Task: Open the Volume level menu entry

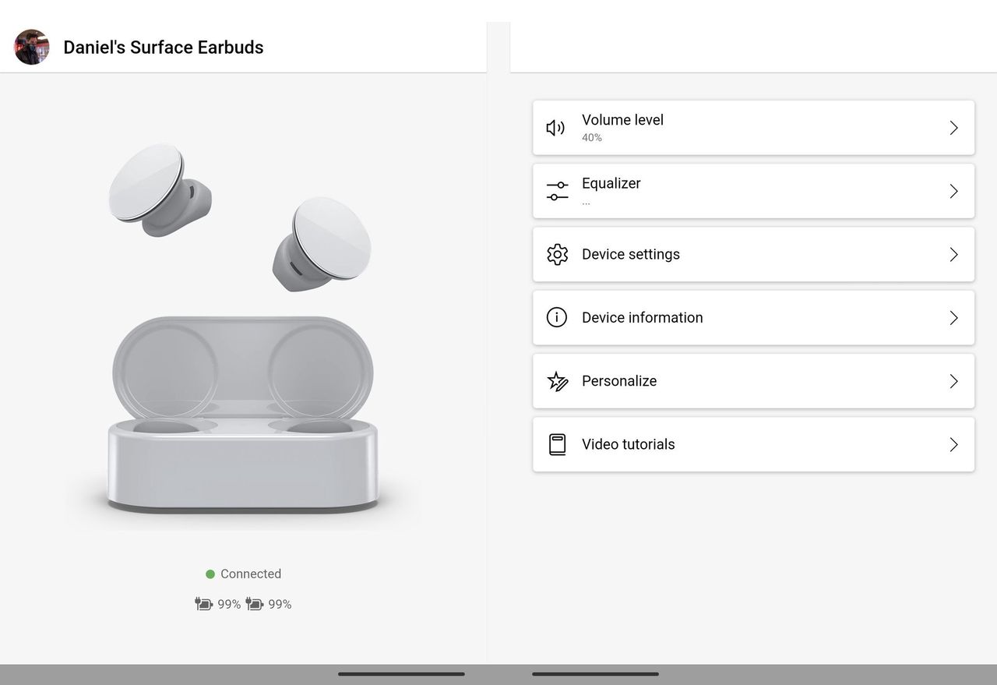Action: pyautogui.click(x=753, y=128)
